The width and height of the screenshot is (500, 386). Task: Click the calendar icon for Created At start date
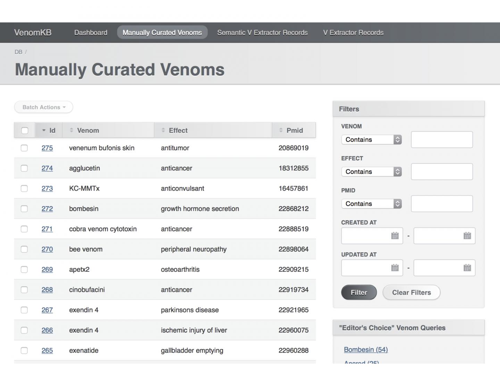[x=394, y=236]
